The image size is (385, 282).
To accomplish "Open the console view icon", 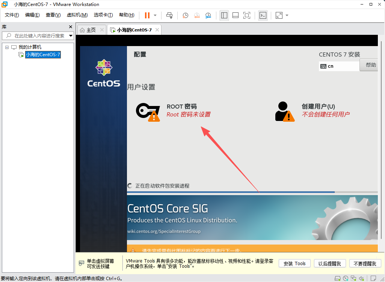I will pos(263,15).
